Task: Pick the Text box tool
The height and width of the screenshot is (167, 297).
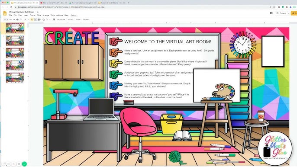Action: [x=35, y=19]
